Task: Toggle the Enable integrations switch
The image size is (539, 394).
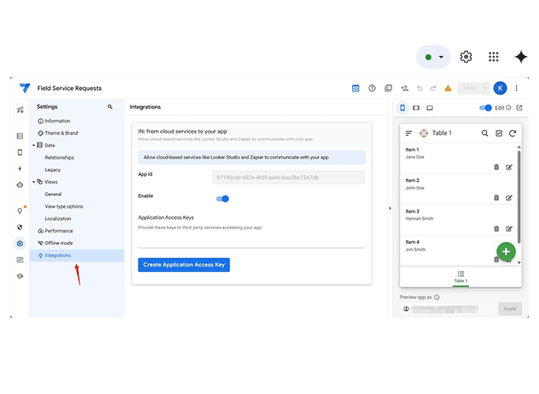Action: 223,199
